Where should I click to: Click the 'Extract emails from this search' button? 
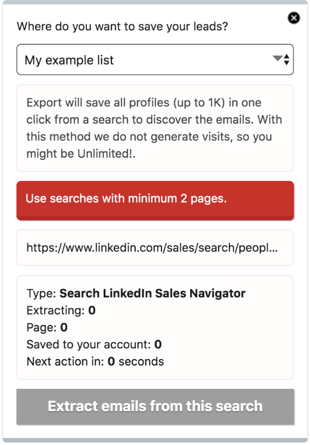tap(155, 407)
